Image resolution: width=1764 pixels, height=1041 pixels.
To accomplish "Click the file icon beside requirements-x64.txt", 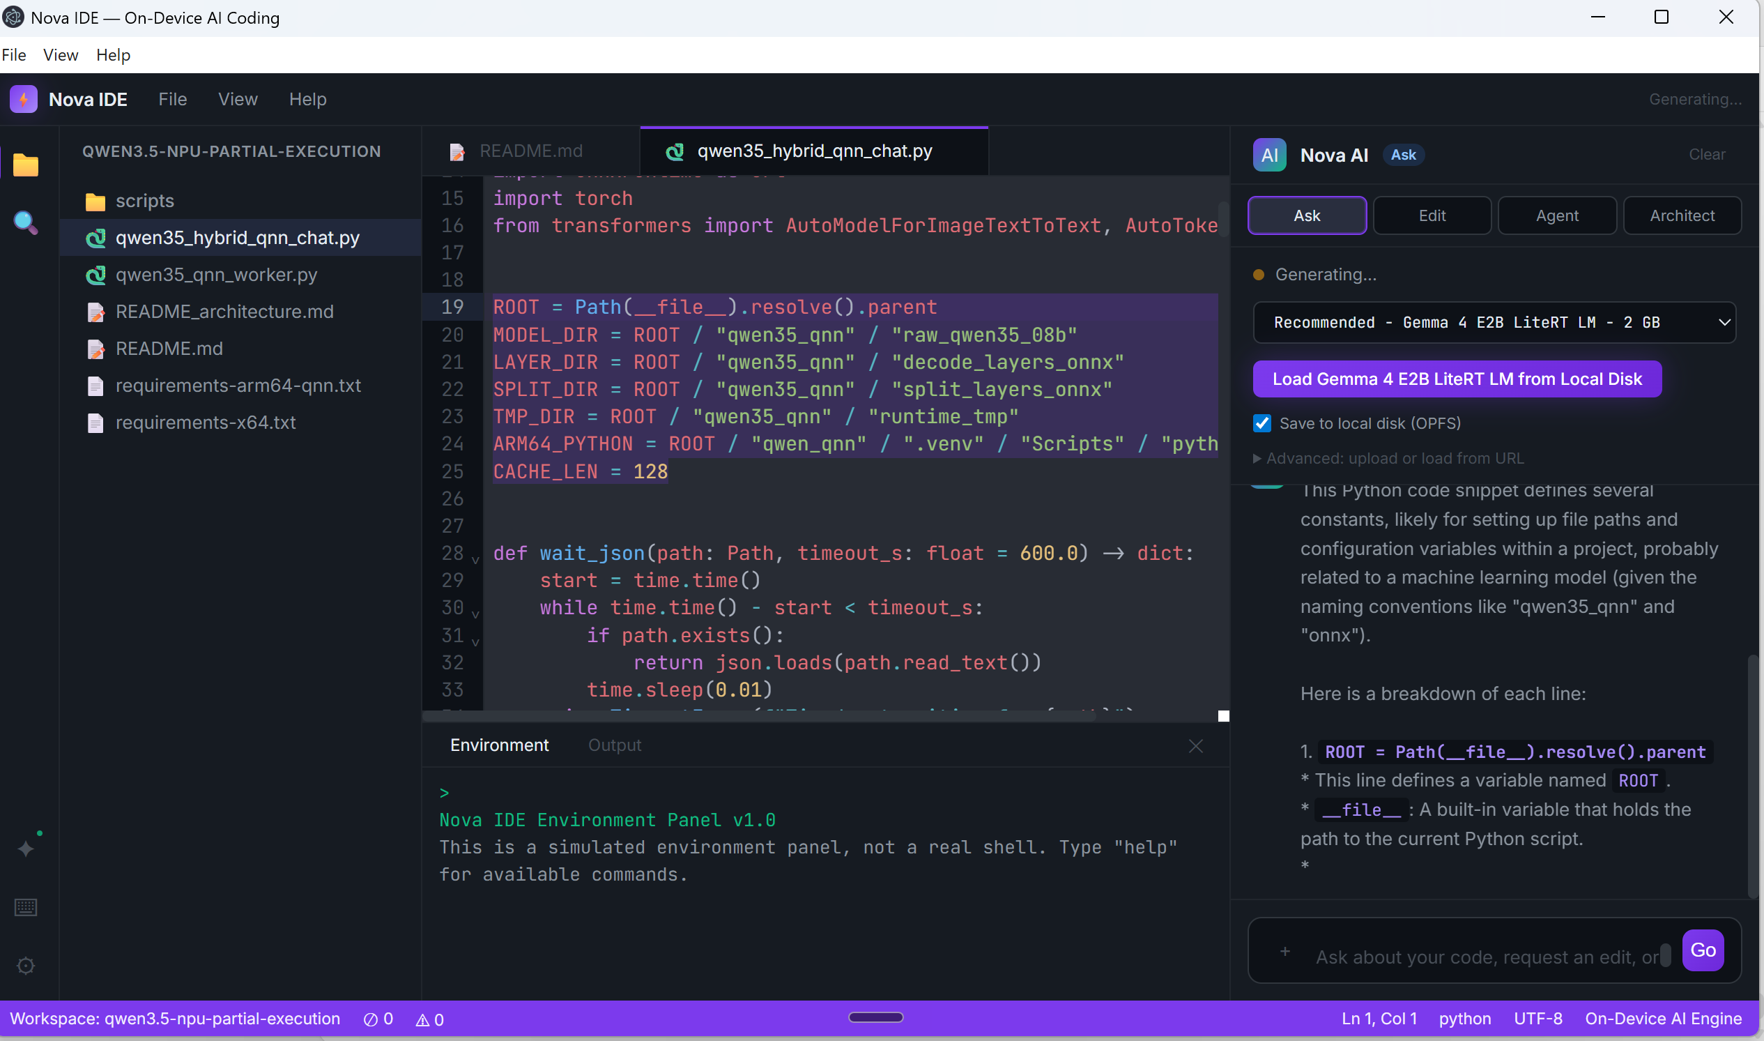I will point(95,423).
